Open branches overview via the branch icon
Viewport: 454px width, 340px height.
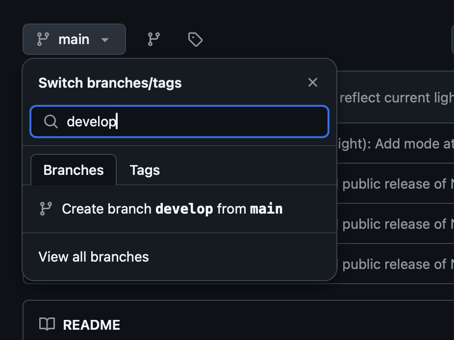click(154, 39)
